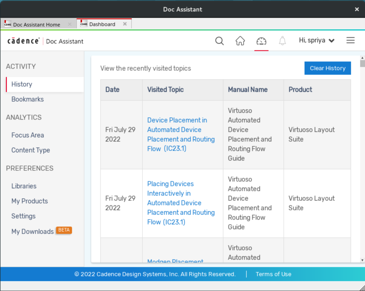The image size is (365, 291).
Task: Close the Doc Assistant Home tab
Action: coord(70,24)
